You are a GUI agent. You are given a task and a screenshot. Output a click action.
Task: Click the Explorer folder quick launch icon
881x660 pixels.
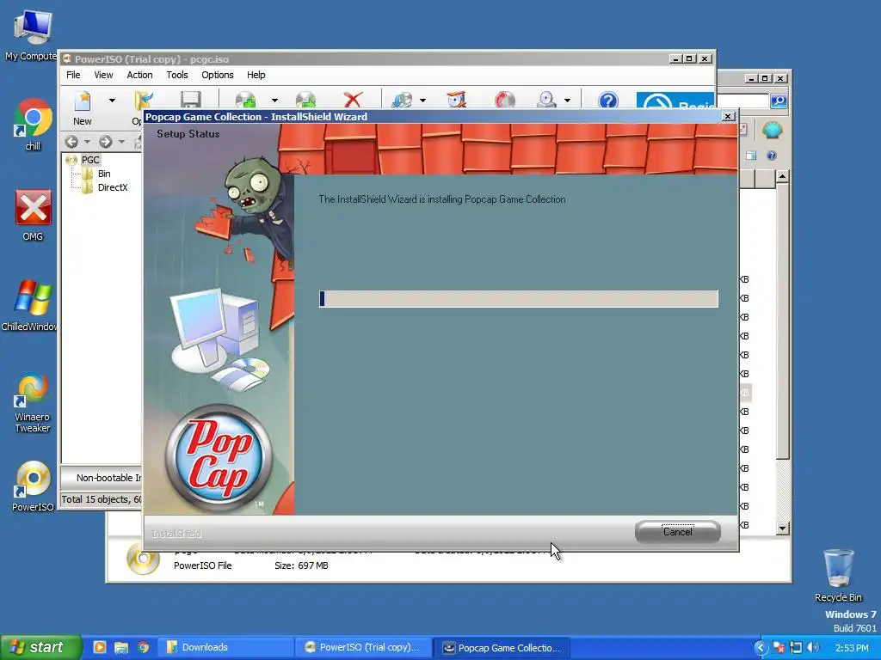pyautogui.click(x=120, y=647)
